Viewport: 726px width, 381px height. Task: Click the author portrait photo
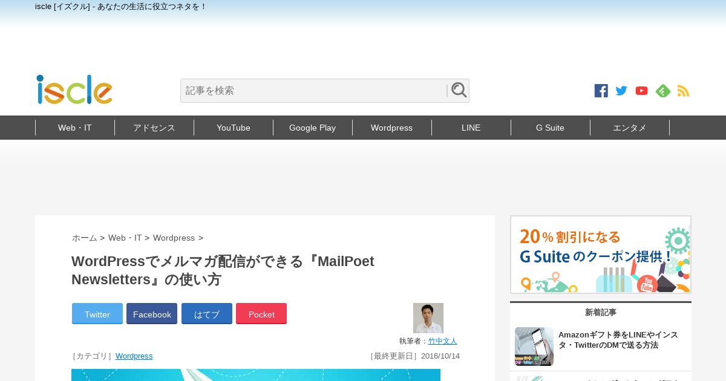click(428, 318)
